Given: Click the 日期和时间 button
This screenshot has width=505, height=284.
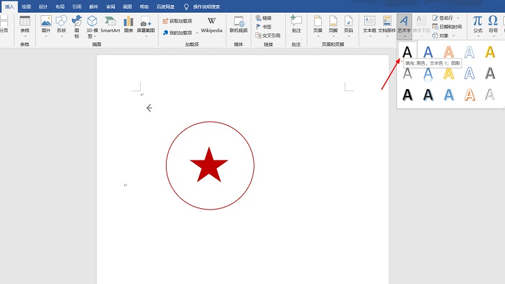Looking at the screenshot, I should 446,27.
